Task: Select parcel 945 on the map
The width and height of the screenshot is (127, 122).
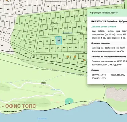Action: pos(15,49)
